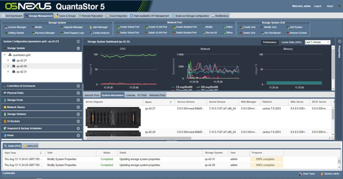Switch to the Network Ports tab
This screenshot has width=343, height=179.
coord(92,95)
